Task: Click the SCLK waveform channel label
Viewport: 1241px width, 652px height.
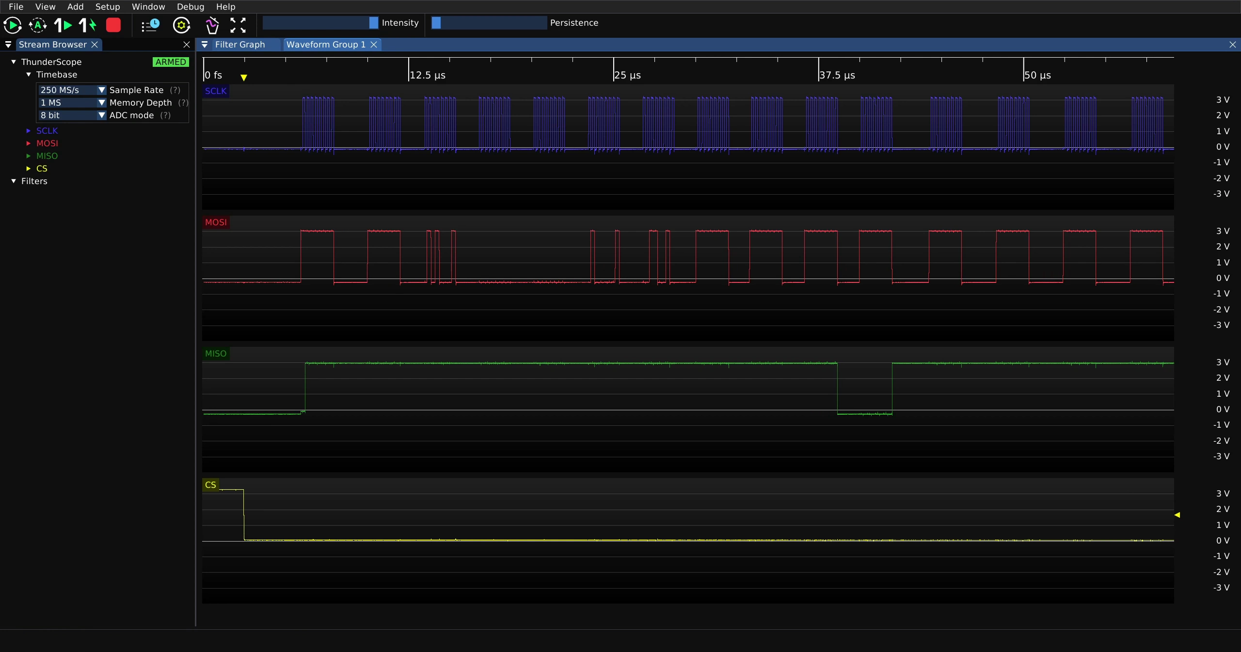Action: tap(216, 91)
